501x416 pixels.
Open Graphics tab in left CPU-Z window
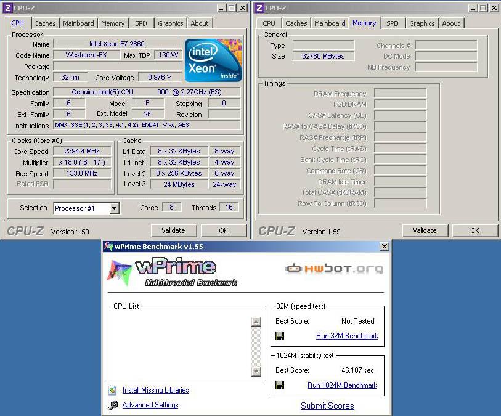tap(170, 23)
